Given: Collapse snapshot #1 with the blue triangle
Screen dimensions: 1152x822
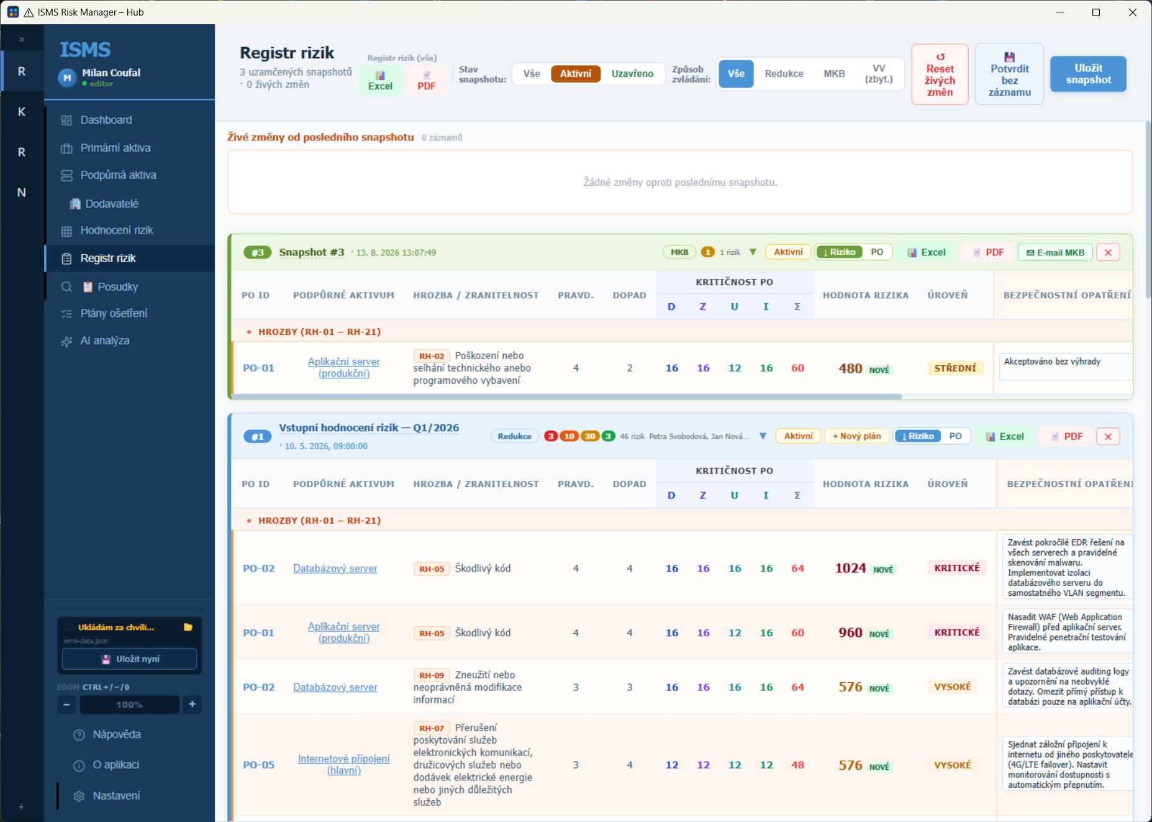Looking at the screenshot, I should click(x=763, y=436).
